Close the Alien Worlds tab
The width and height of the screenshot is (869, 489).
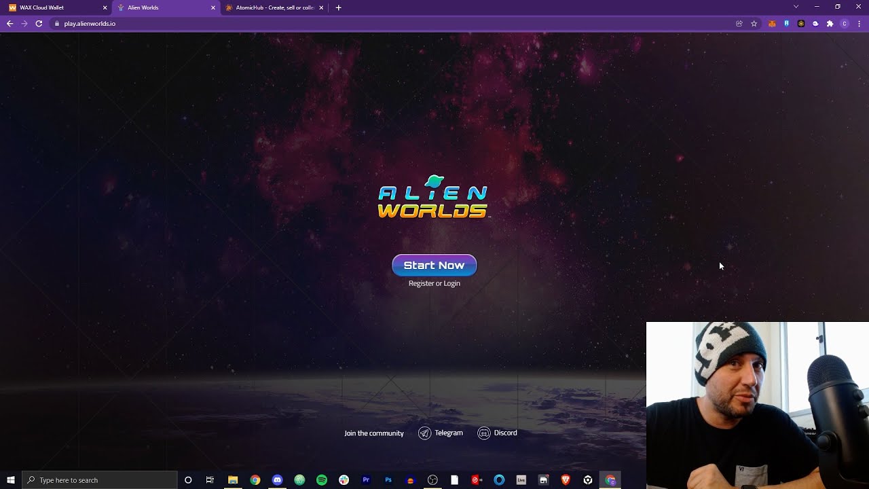coord(212,7)
